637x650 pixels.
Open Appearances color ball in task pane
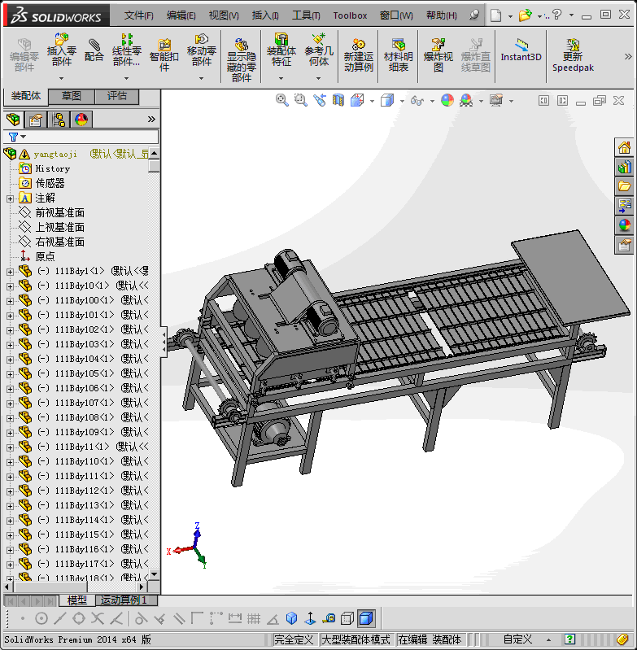coord(624,225)
